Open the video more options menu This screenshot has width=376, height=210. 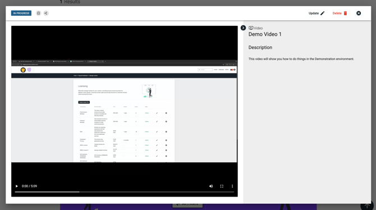point(232,186)
